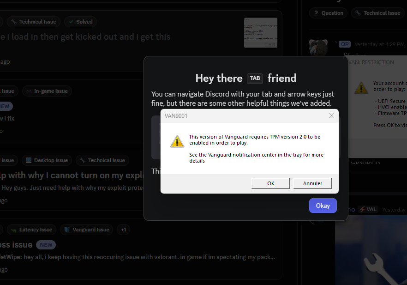Close the VAN9001 error dialog

(x=331, y=115)
